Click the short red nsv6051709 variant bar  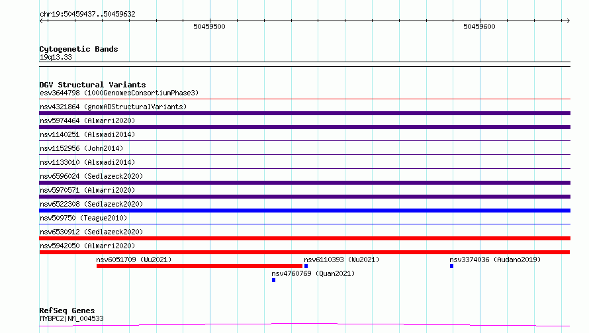[199, 266]
